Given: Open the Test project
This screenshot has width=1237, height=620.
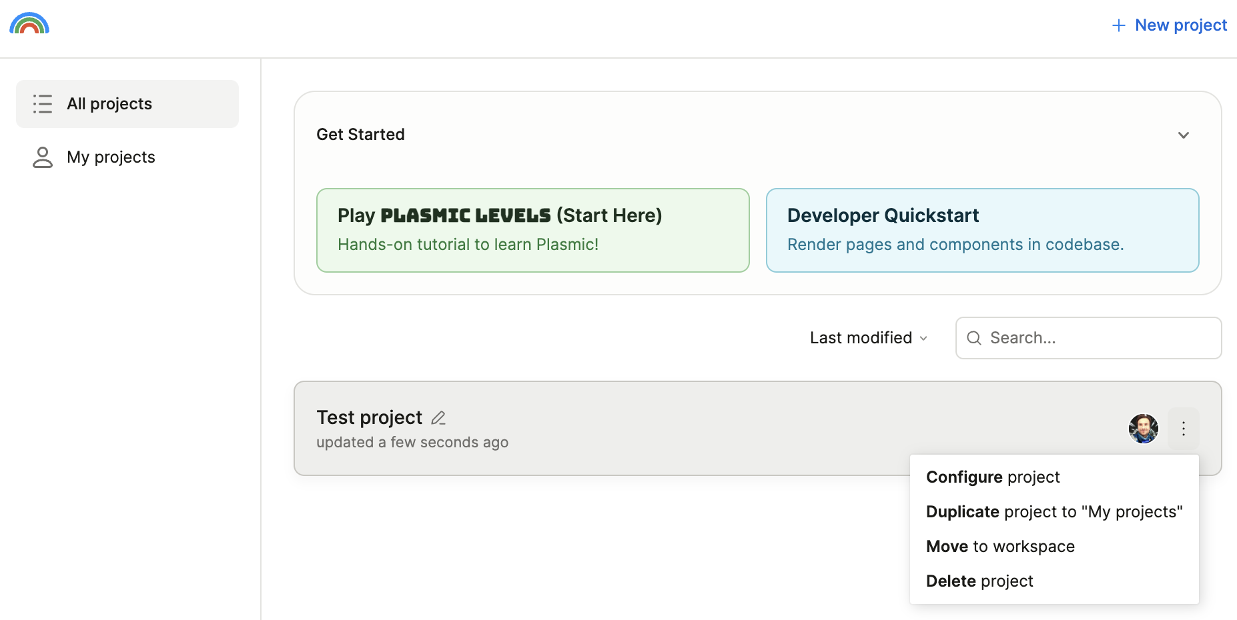Looking at the screenshot, I should click(x=369, y=417).
